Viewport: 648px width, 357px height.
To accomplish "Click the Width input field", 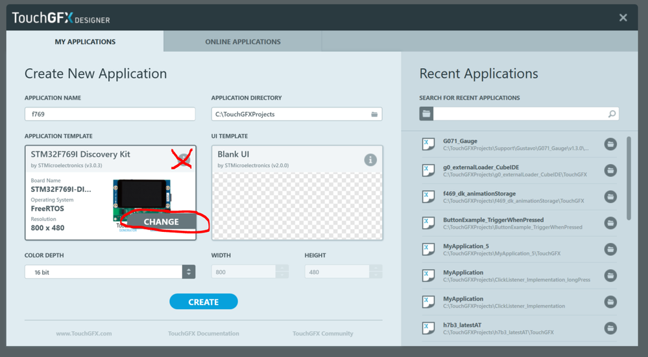I will pos(243,272).
